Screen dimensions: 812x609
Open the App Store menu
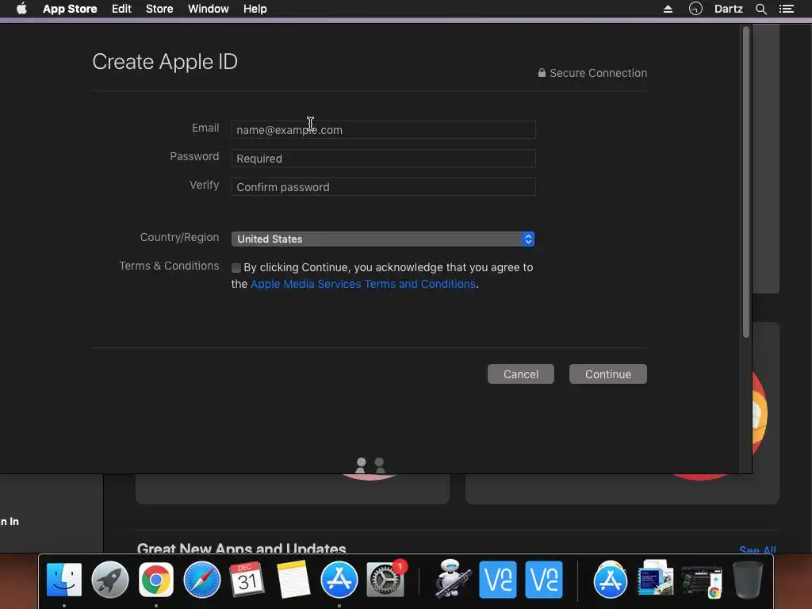(x=70, y=9)
